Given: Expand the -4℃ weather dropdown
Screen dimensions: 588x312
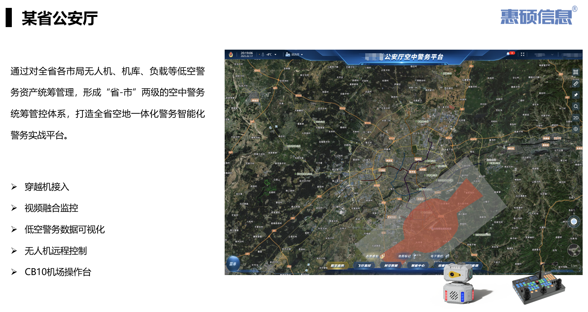Looking at the screenshot, I should point(275,55).
